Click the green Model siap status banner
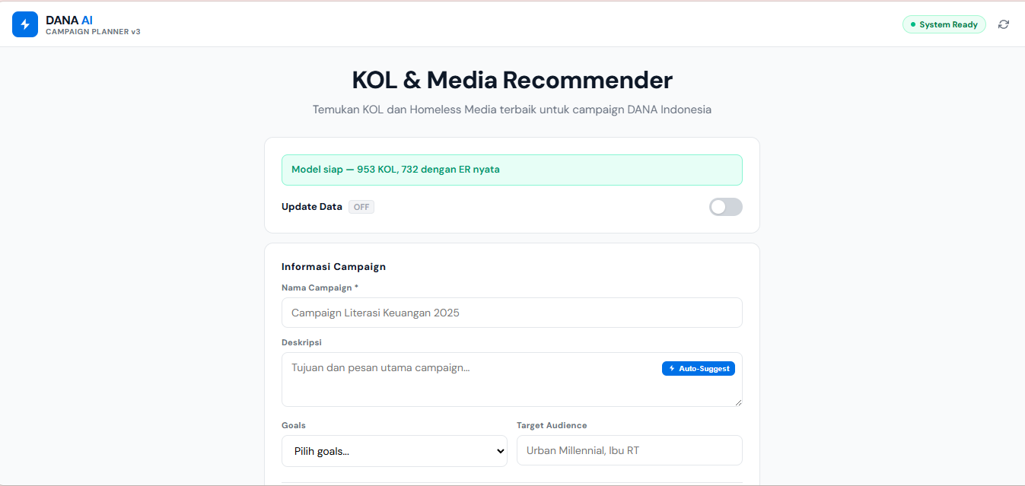Viewport: 1025px width, 486px height. (x=512, y=170)
